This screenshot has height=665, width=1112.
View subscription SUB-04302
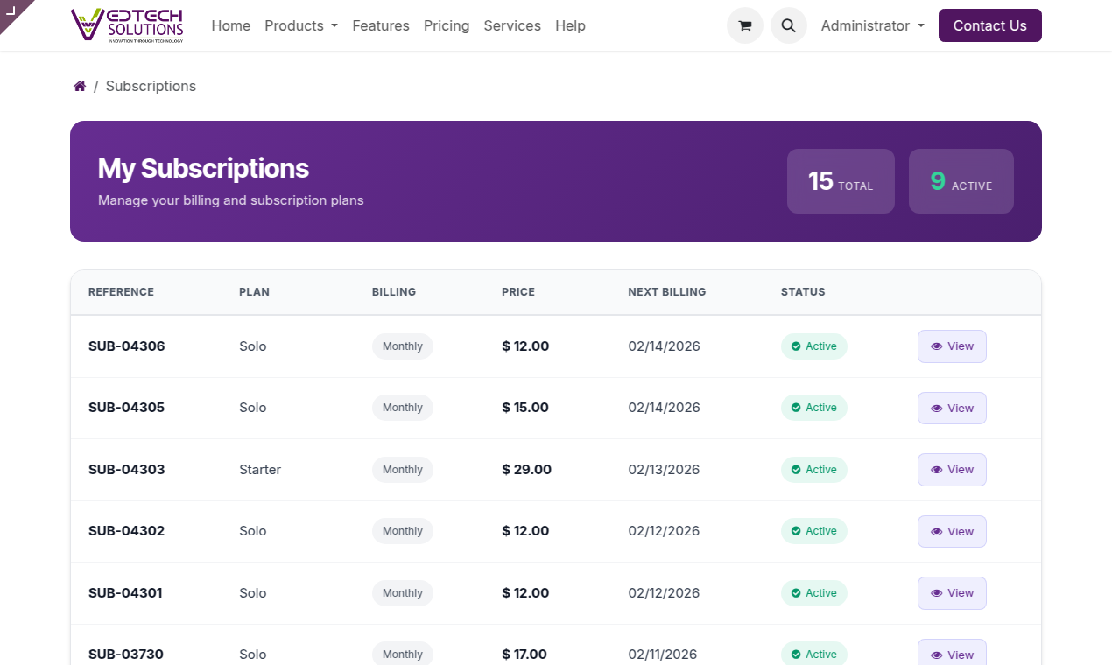tap(952, 531)
